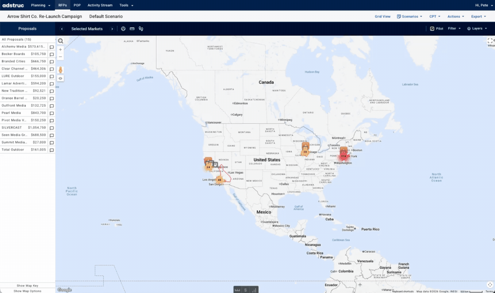Click Show Map Key
This screenshot has width=495, height=293.
tap(28, 286)
